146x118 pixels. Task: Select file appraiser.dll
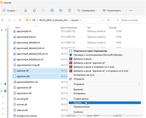click(23, 70)
